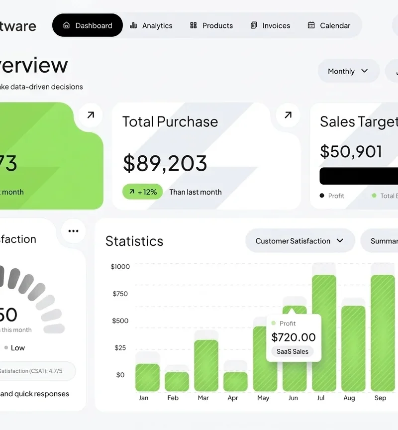
Task: Click the Sep chart bar
Action: [x=383, y=333]
